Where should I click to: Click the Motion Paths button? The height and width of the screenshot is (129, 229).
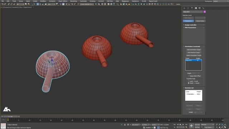pyautogui.click(x=200, y=21)
